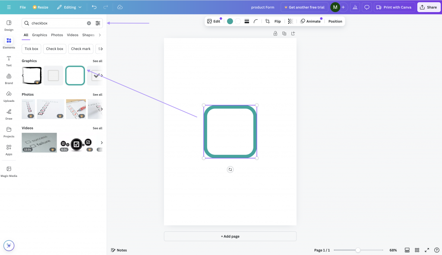The width and height of the screenshot is (442, 255).
Task: Click the rotate handle below the checkbox shape
Action: pos(230,169)
